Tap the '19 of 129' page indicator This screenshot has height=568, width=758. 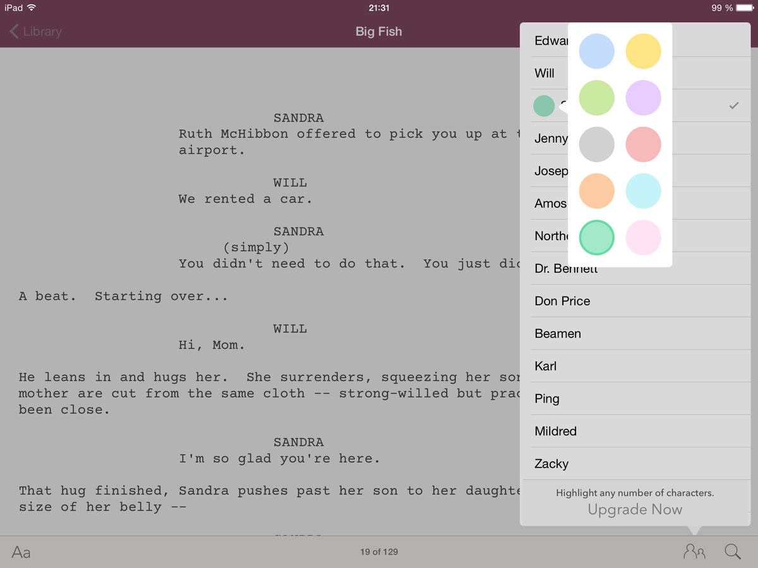[379, 552]
